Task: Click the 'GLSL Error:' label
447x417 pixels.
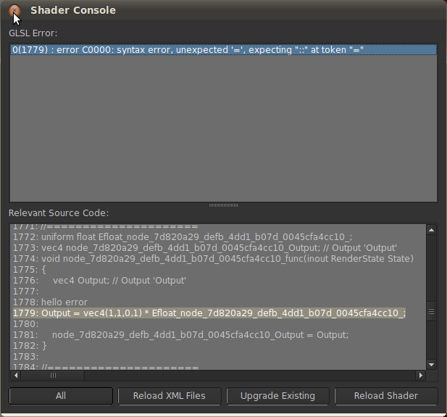Action: coord(33,33)
